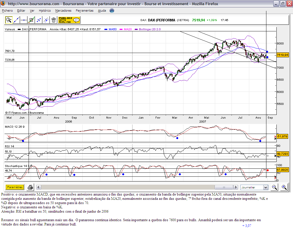Click the trash bin delete icon
Viewport: 293px width, 228px height.
click(x=54, y=20)
